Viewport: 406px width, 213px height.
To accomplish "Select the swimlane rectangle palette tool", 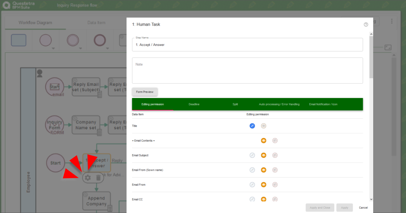I will coord(19,40).
